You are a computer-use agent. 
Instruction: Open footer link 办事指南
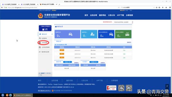click(114, 81)
